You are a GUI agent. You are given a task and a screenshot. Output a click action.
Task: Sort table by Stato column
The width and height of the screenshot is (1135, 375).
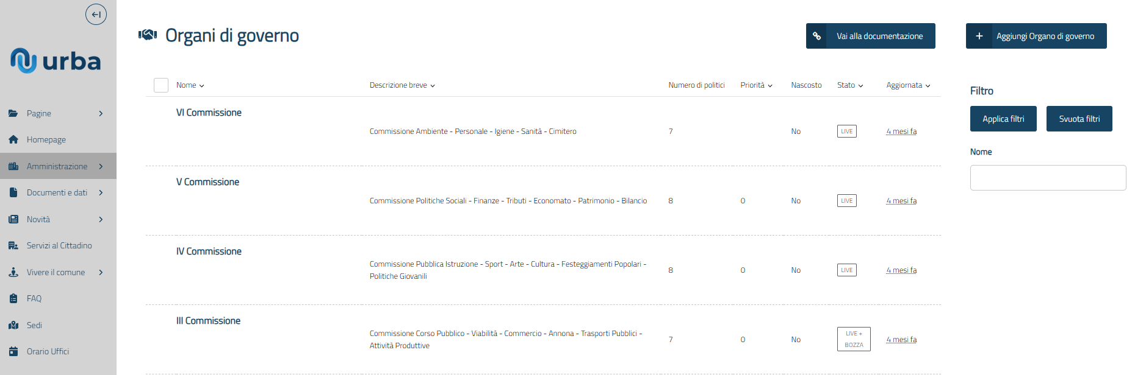tap(849, 85)
